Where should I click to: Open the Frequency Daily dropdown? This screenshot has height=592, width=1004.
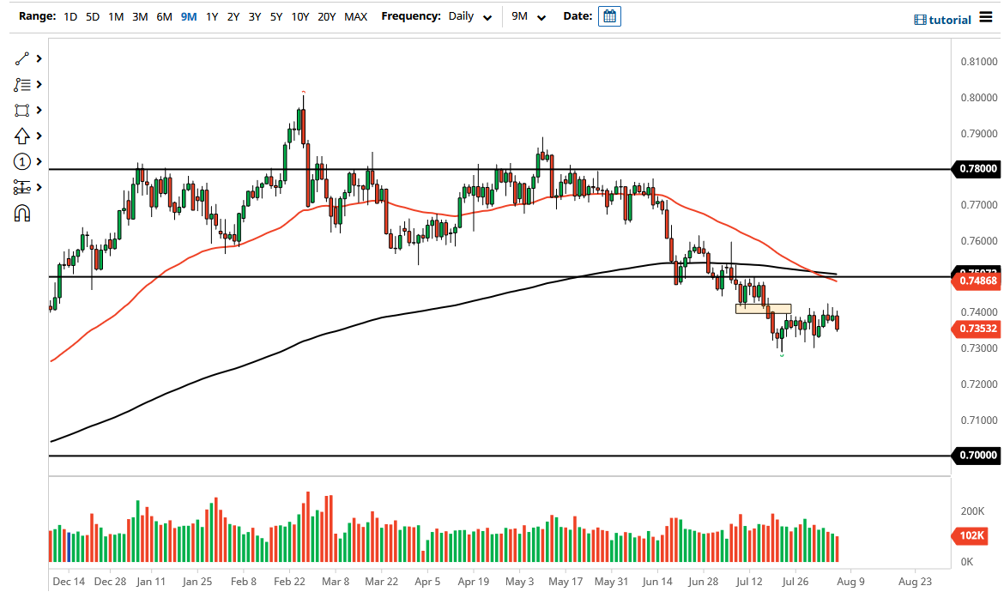[x=470, y=16]
